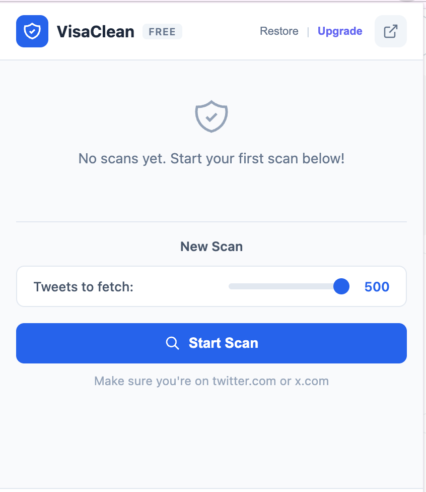Click the grey outlined shield above the scan message
The image size is (426, 492).
click(211, 116)
